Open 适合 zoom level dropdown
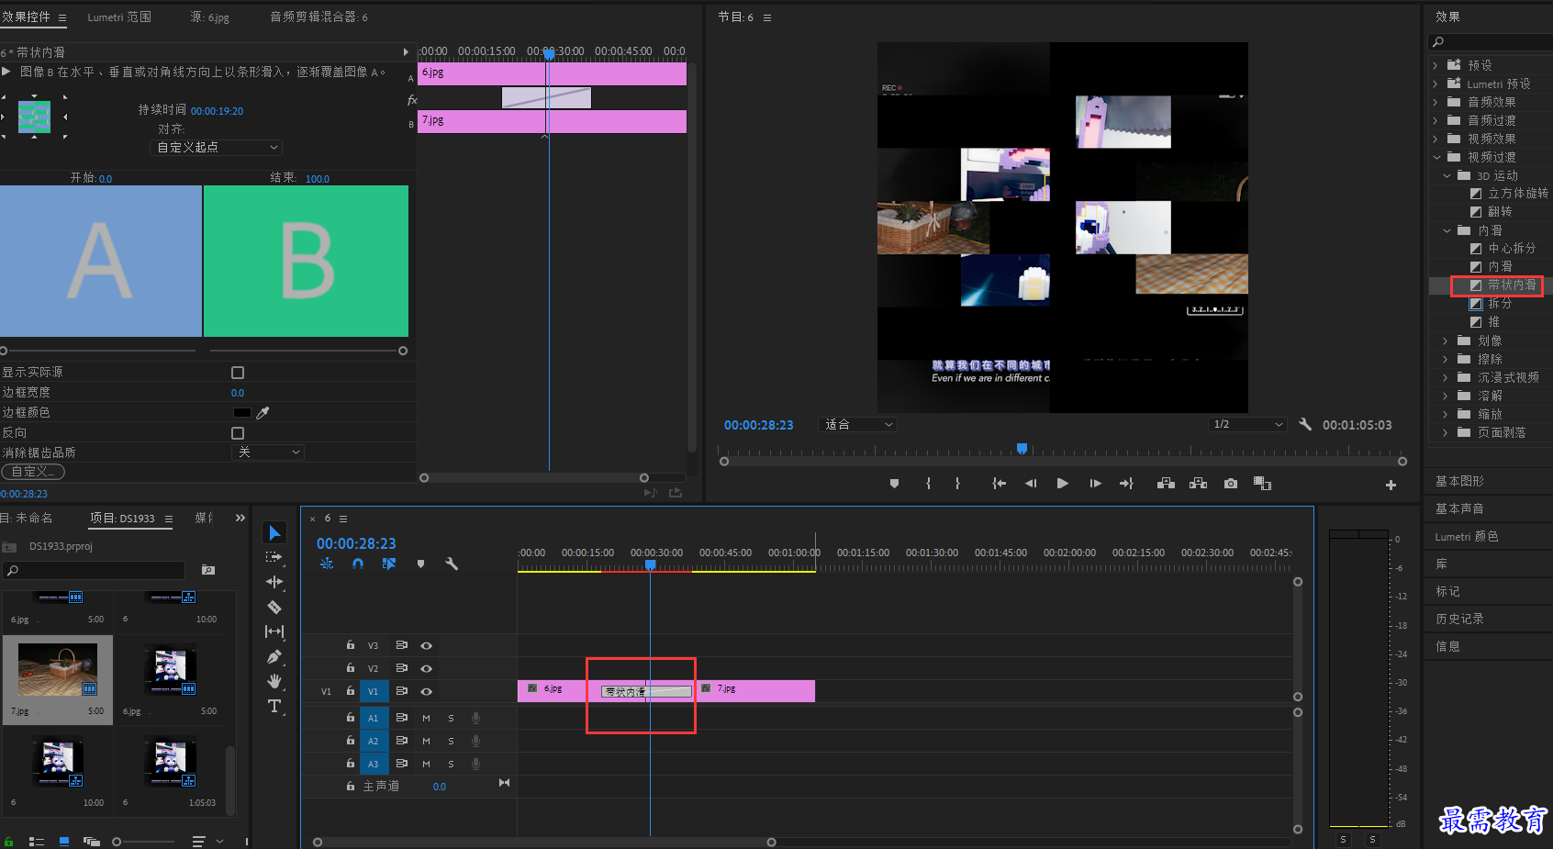 point(857,424)
